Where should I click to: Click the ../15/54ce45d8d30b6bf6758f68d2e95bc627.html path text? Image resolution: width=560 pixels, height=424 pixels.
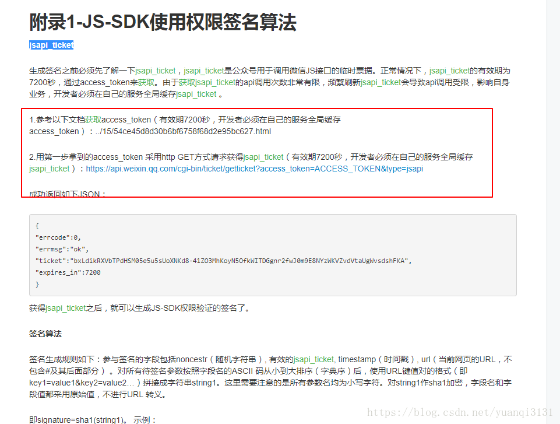pyautogui.click(x=183, y=132)
